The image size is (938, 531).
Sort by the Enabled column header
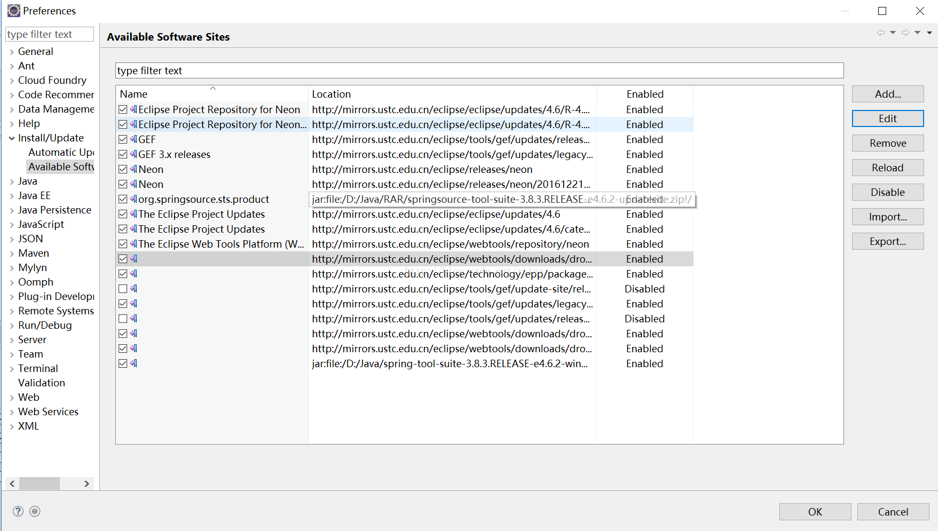pos(645,94)
